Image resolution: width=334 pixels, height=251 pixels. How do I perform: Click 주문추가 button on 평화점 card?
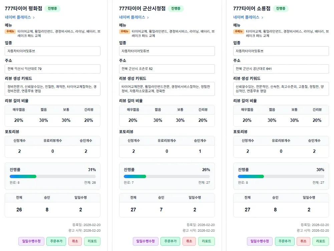tap(56, 241)
